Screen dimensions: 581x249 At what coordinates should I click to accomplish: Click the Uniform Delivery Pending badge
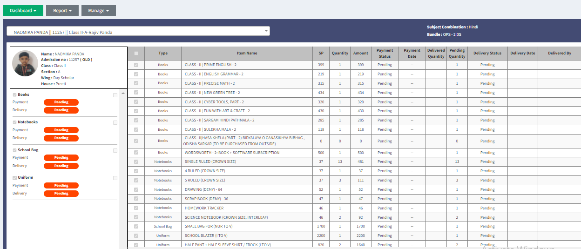click(61, 194)
